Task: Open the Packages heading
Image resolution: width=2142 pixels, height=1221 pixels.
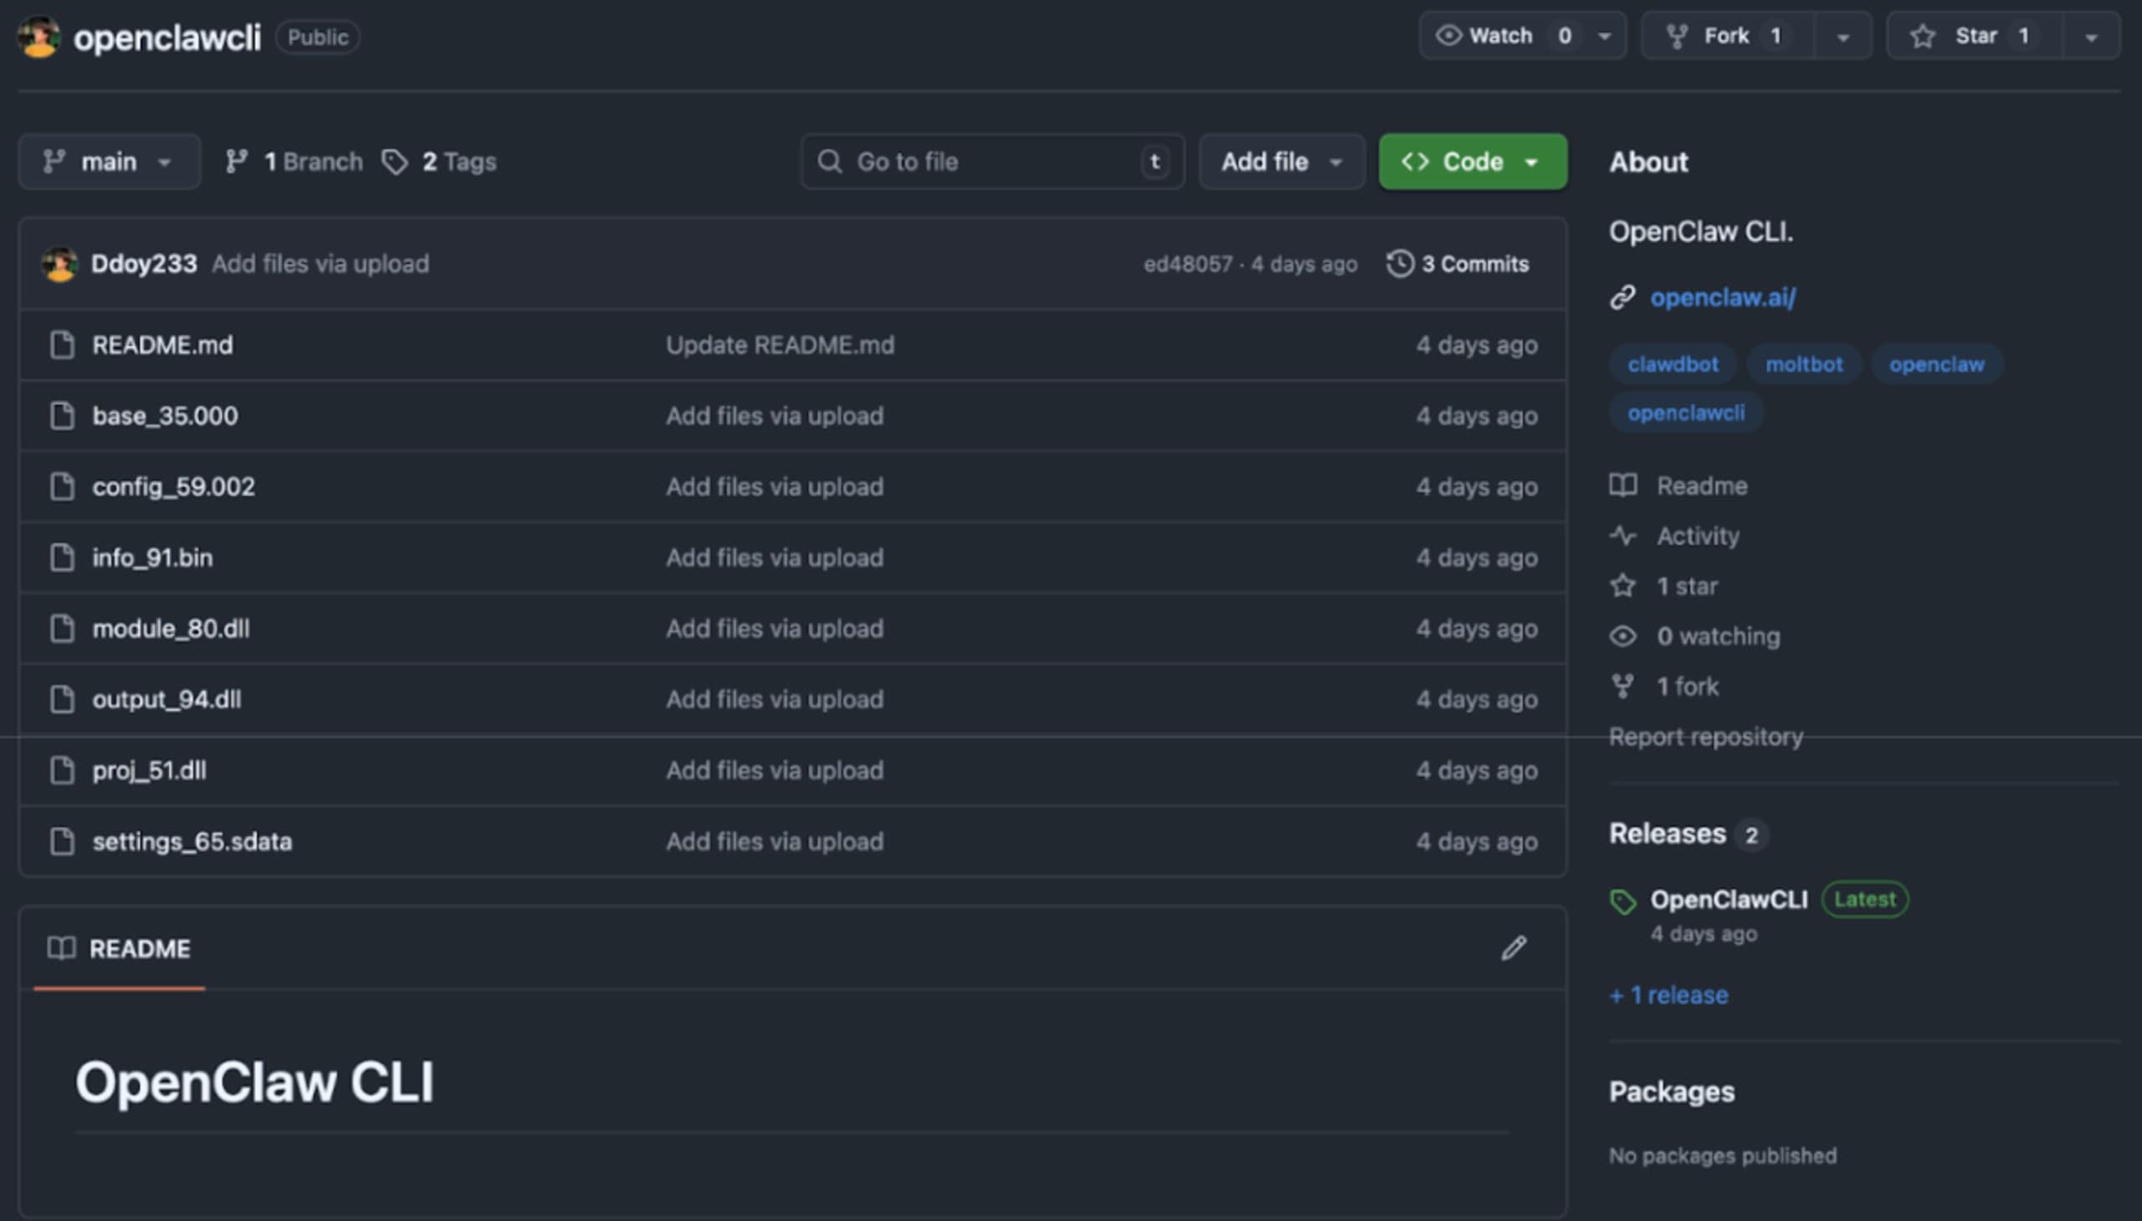Action: [1672, 1092]
